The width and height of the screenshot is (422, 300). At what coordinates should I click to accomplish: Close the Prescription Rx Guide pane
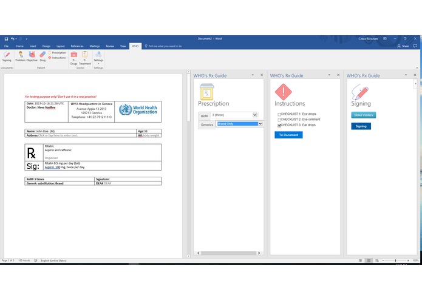(262, 75)
